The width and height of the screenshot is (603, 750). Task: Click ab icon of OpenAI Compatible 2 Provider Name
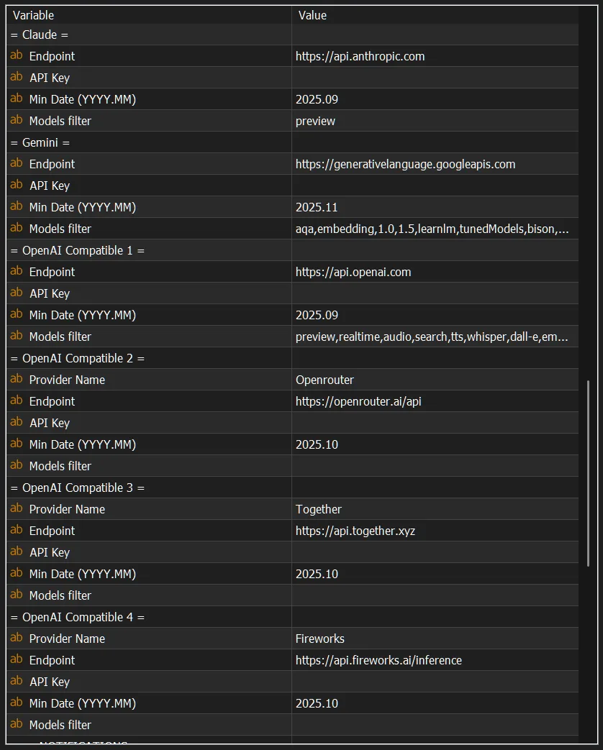point(17,379)
